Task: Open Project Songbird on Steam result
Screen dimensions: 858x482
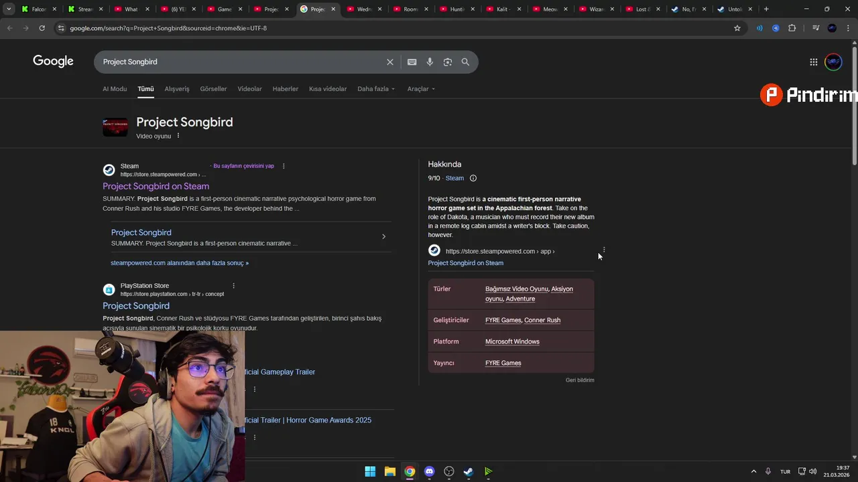Action: [x=156, y=186]
